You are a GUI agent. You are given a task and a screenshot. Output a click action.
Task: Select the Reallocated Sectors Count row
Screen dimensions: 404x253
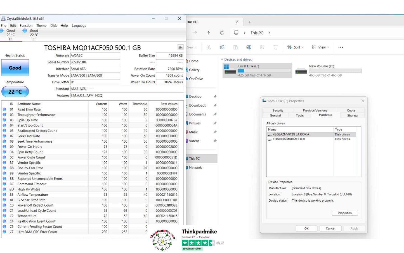pos(93,131)
